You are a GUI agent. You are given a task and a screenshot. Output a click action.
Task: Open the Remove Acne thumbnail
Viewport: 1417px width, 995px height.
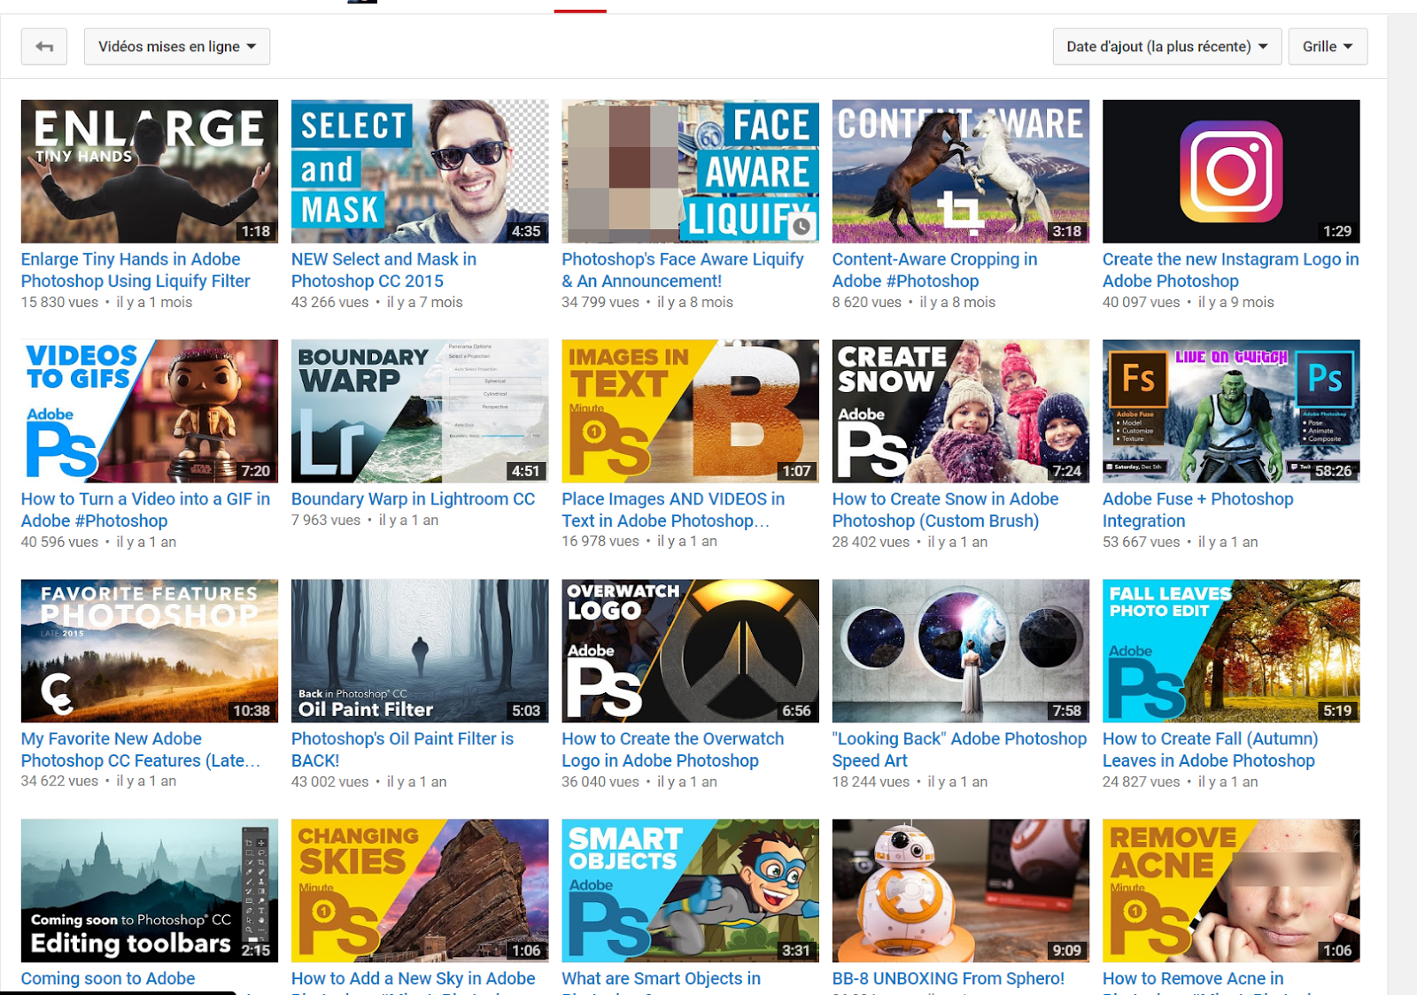(x=1231, y=891)
